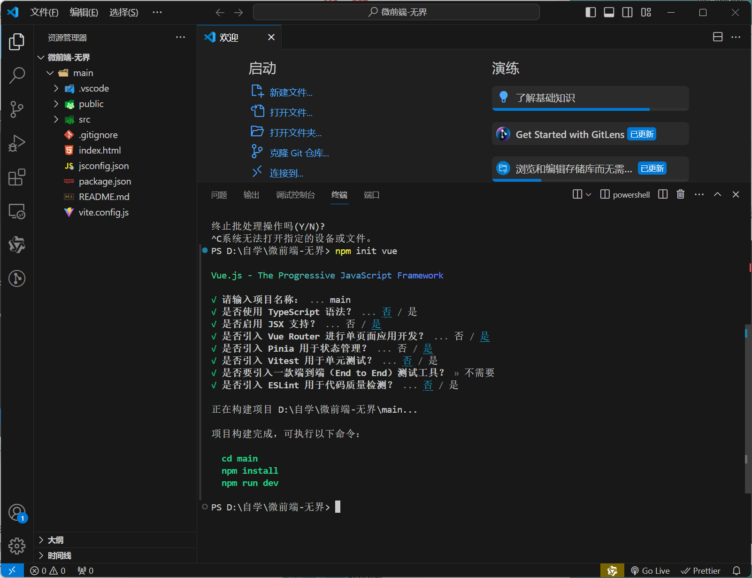Image resolution: width=752 pixels, height=578 pixels.
Task: Open the Extensions view
Action: (x=17, y=177)
